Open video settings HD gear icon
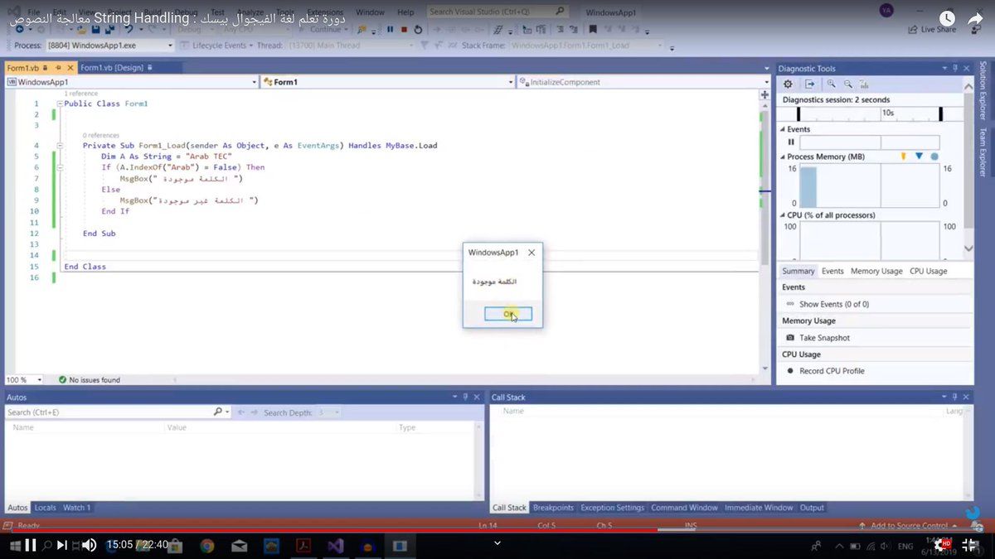 943,544
